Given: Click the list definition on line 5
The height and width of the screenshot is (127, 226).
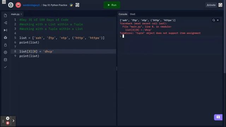Looking at the screenshot, I should pos(62,38).
